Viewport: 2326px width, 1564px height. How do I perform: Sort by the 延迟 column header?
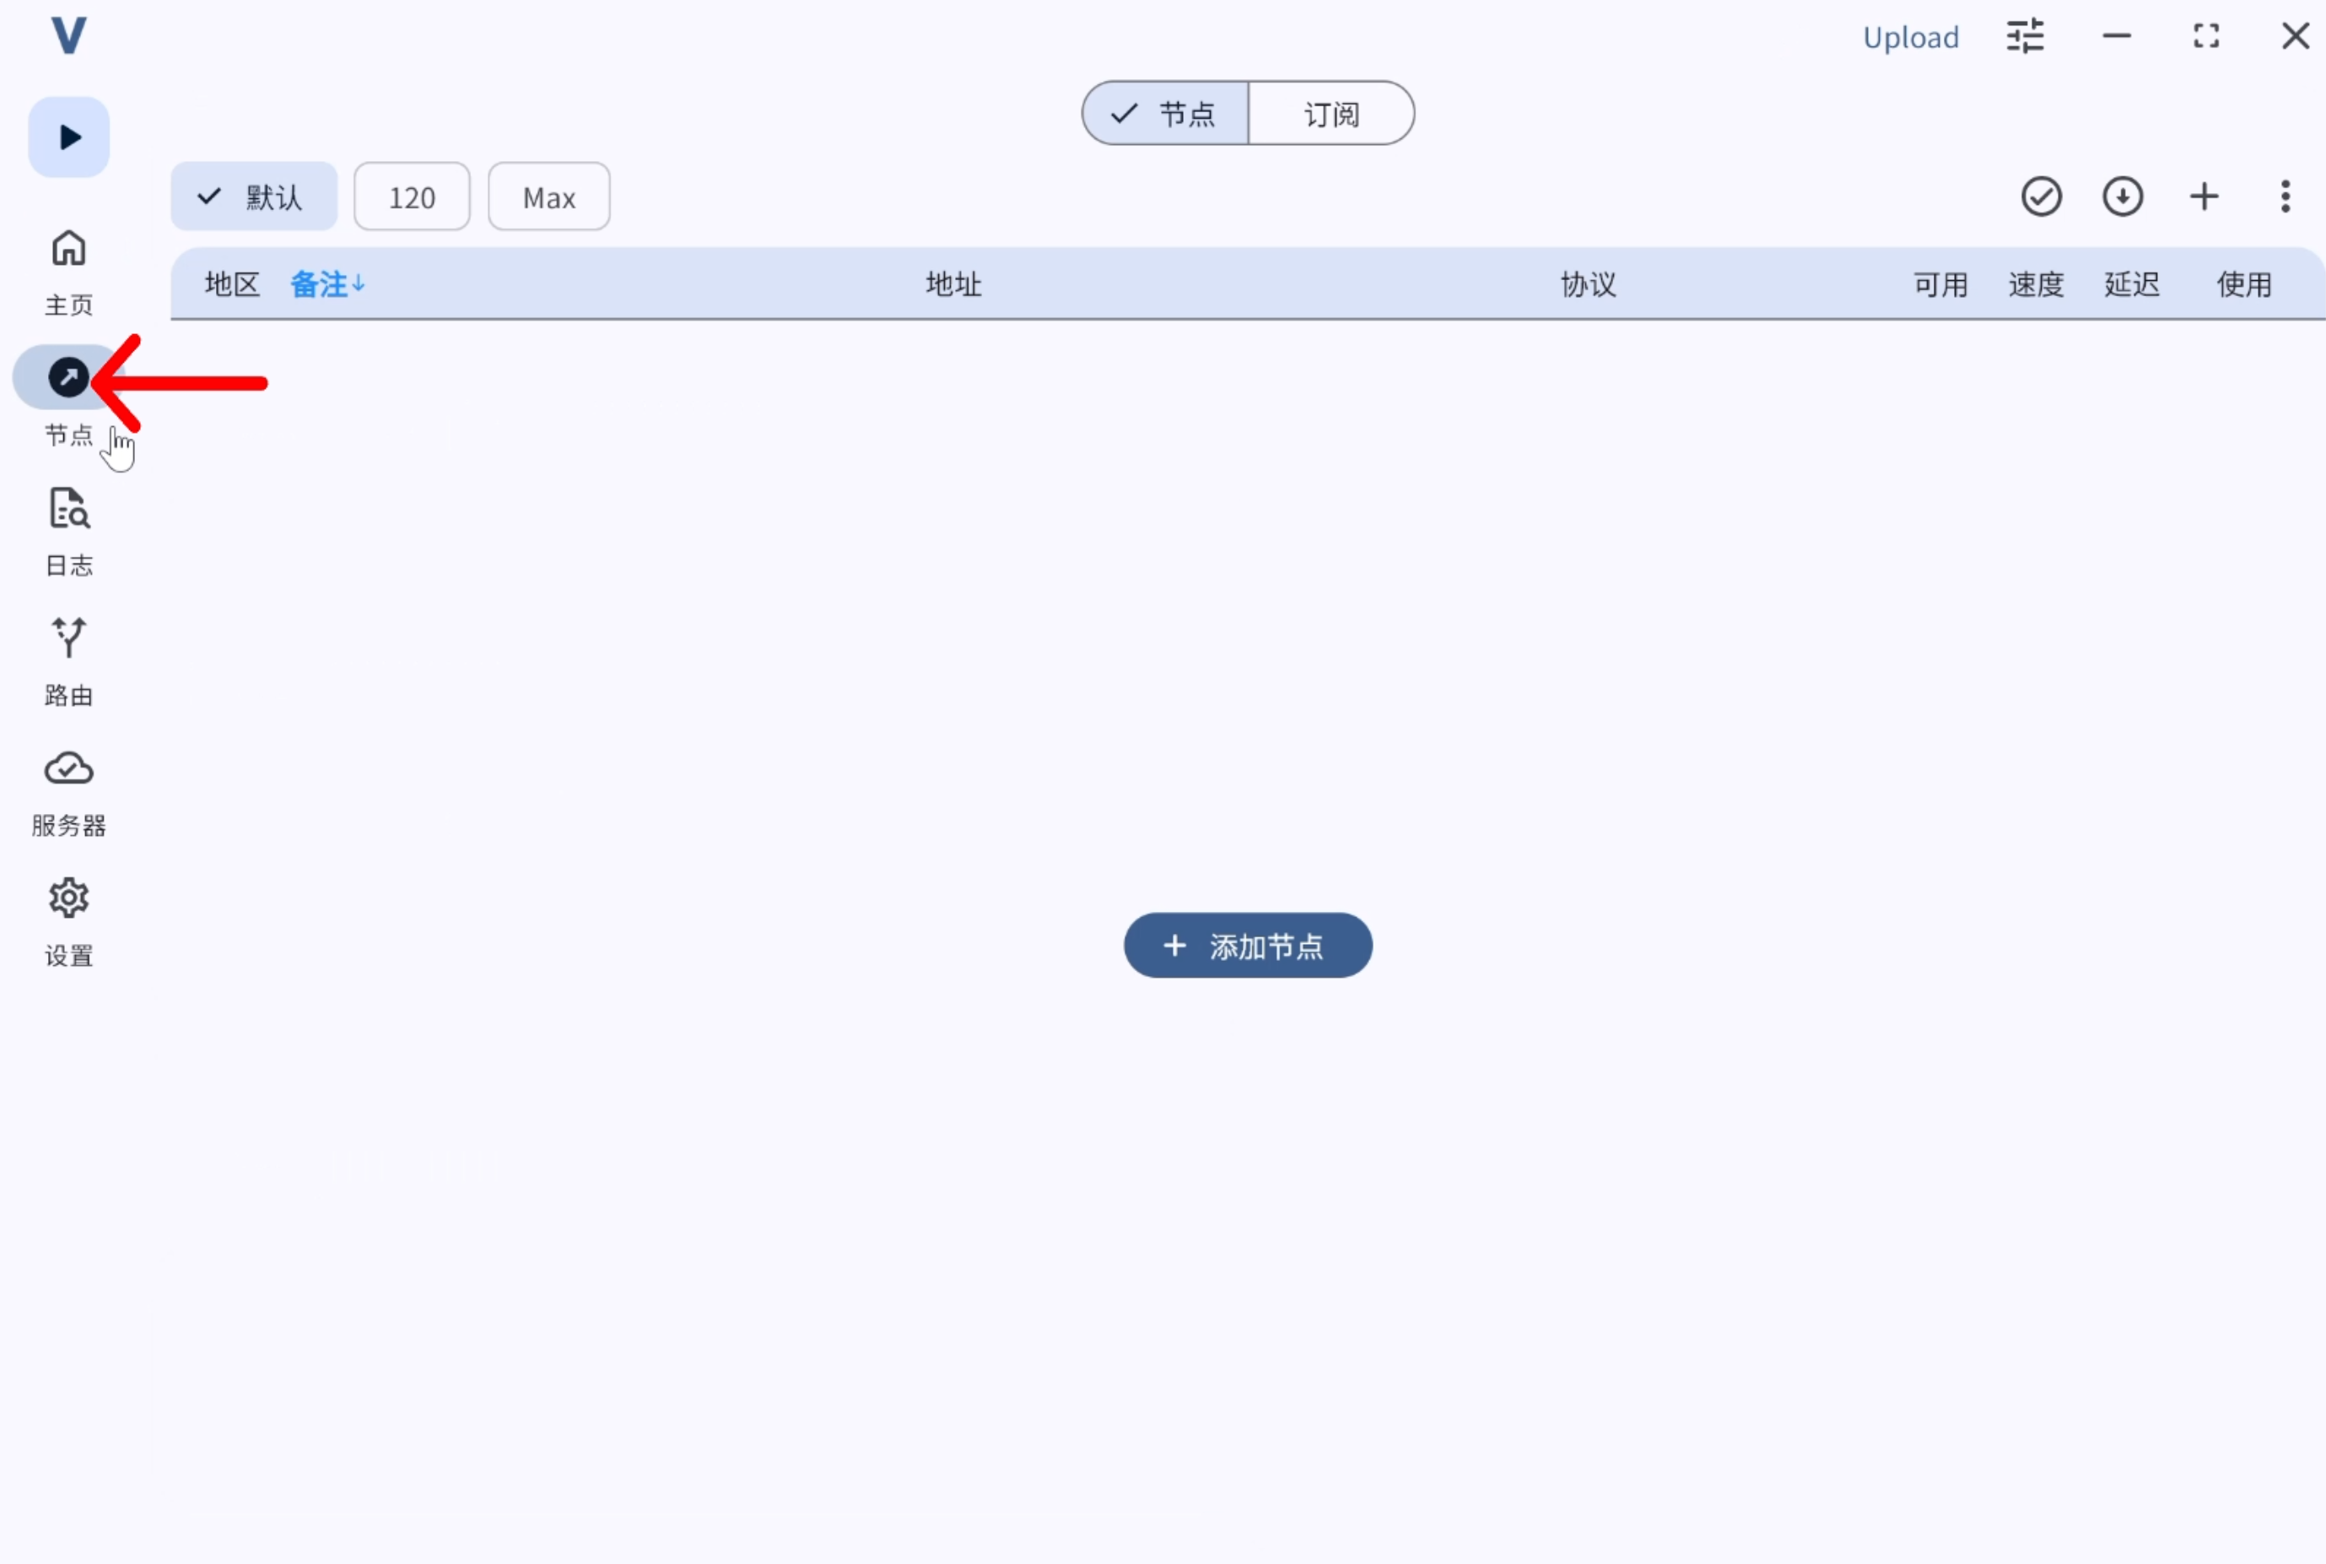tap(2131, 284)
